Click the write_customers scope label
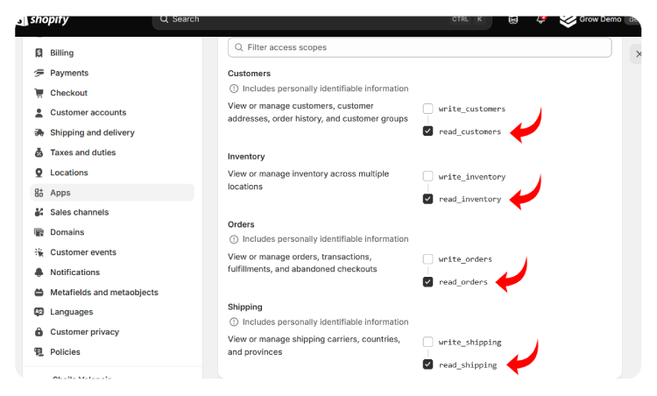Screen dimensions: 657x396 click(472, 109)
